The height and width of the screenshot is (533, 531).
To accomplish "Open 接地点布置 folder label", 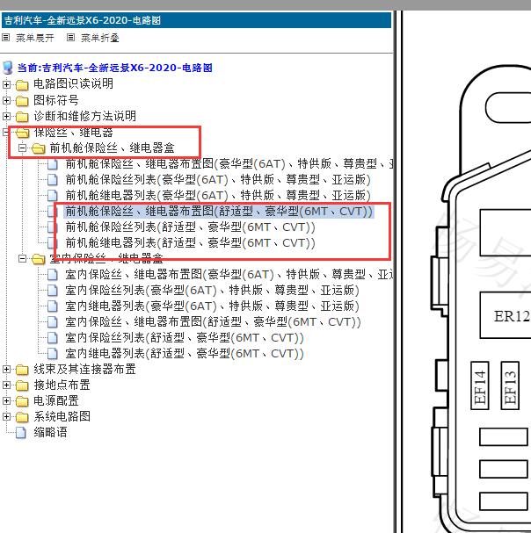I will click(x=62, y=385).
